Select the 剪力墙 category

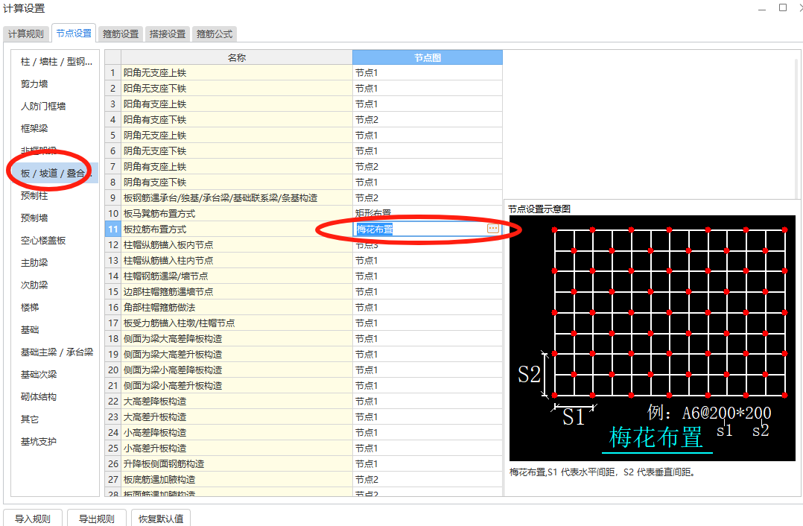click(x=55, y=84)
